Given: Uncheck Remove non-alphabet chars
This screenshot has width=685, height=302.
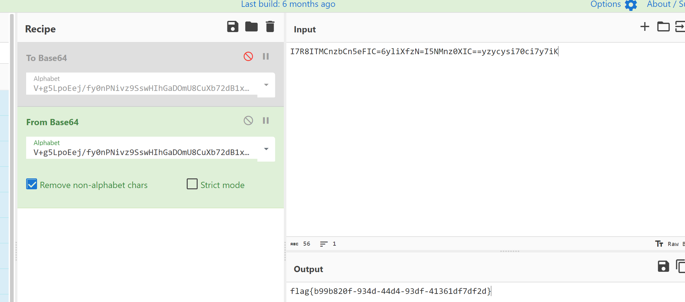Looking at the screenshot, I should click(x=31, y=184).
